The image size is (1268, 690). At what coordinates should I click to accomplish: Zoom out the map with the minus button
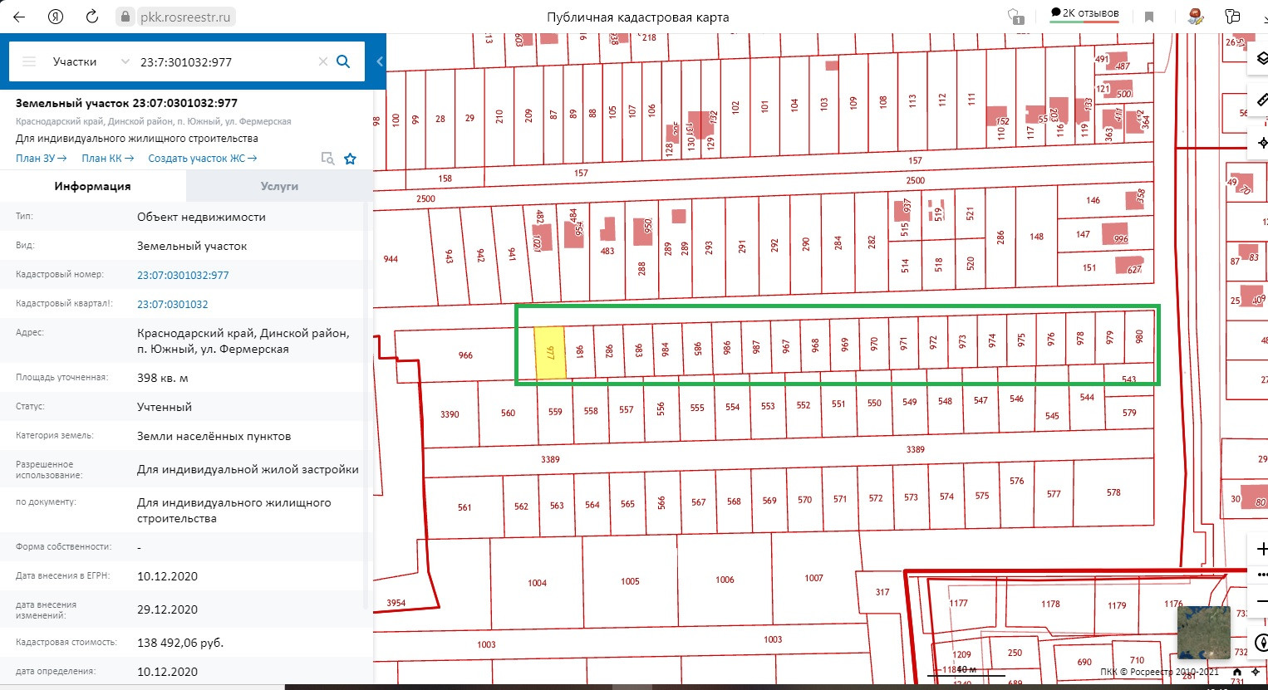coord(1261,600)
